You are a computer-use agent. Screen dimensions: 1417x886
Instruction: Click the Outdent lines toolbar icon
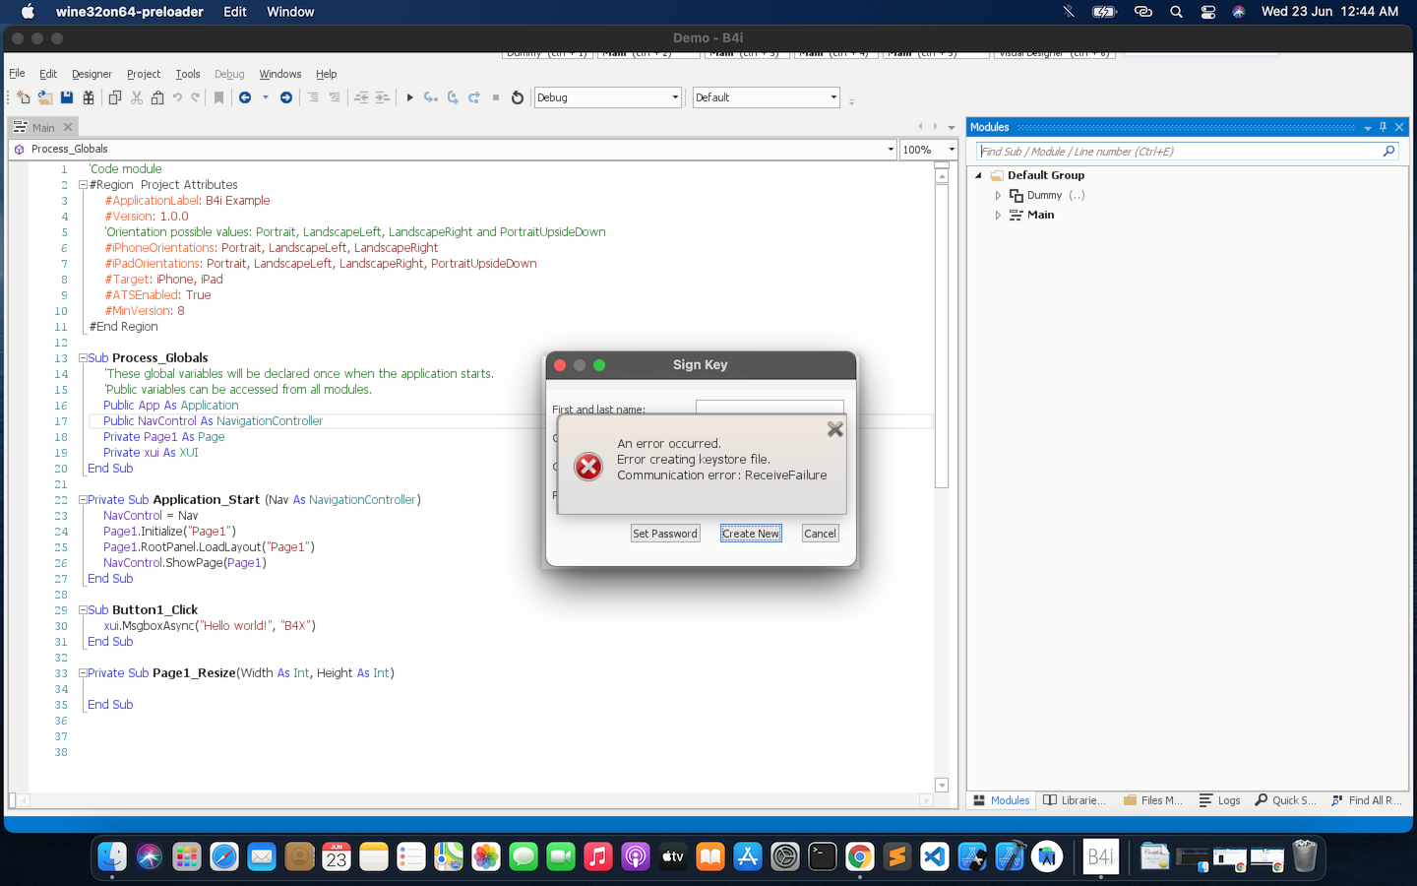pos(361,97)
